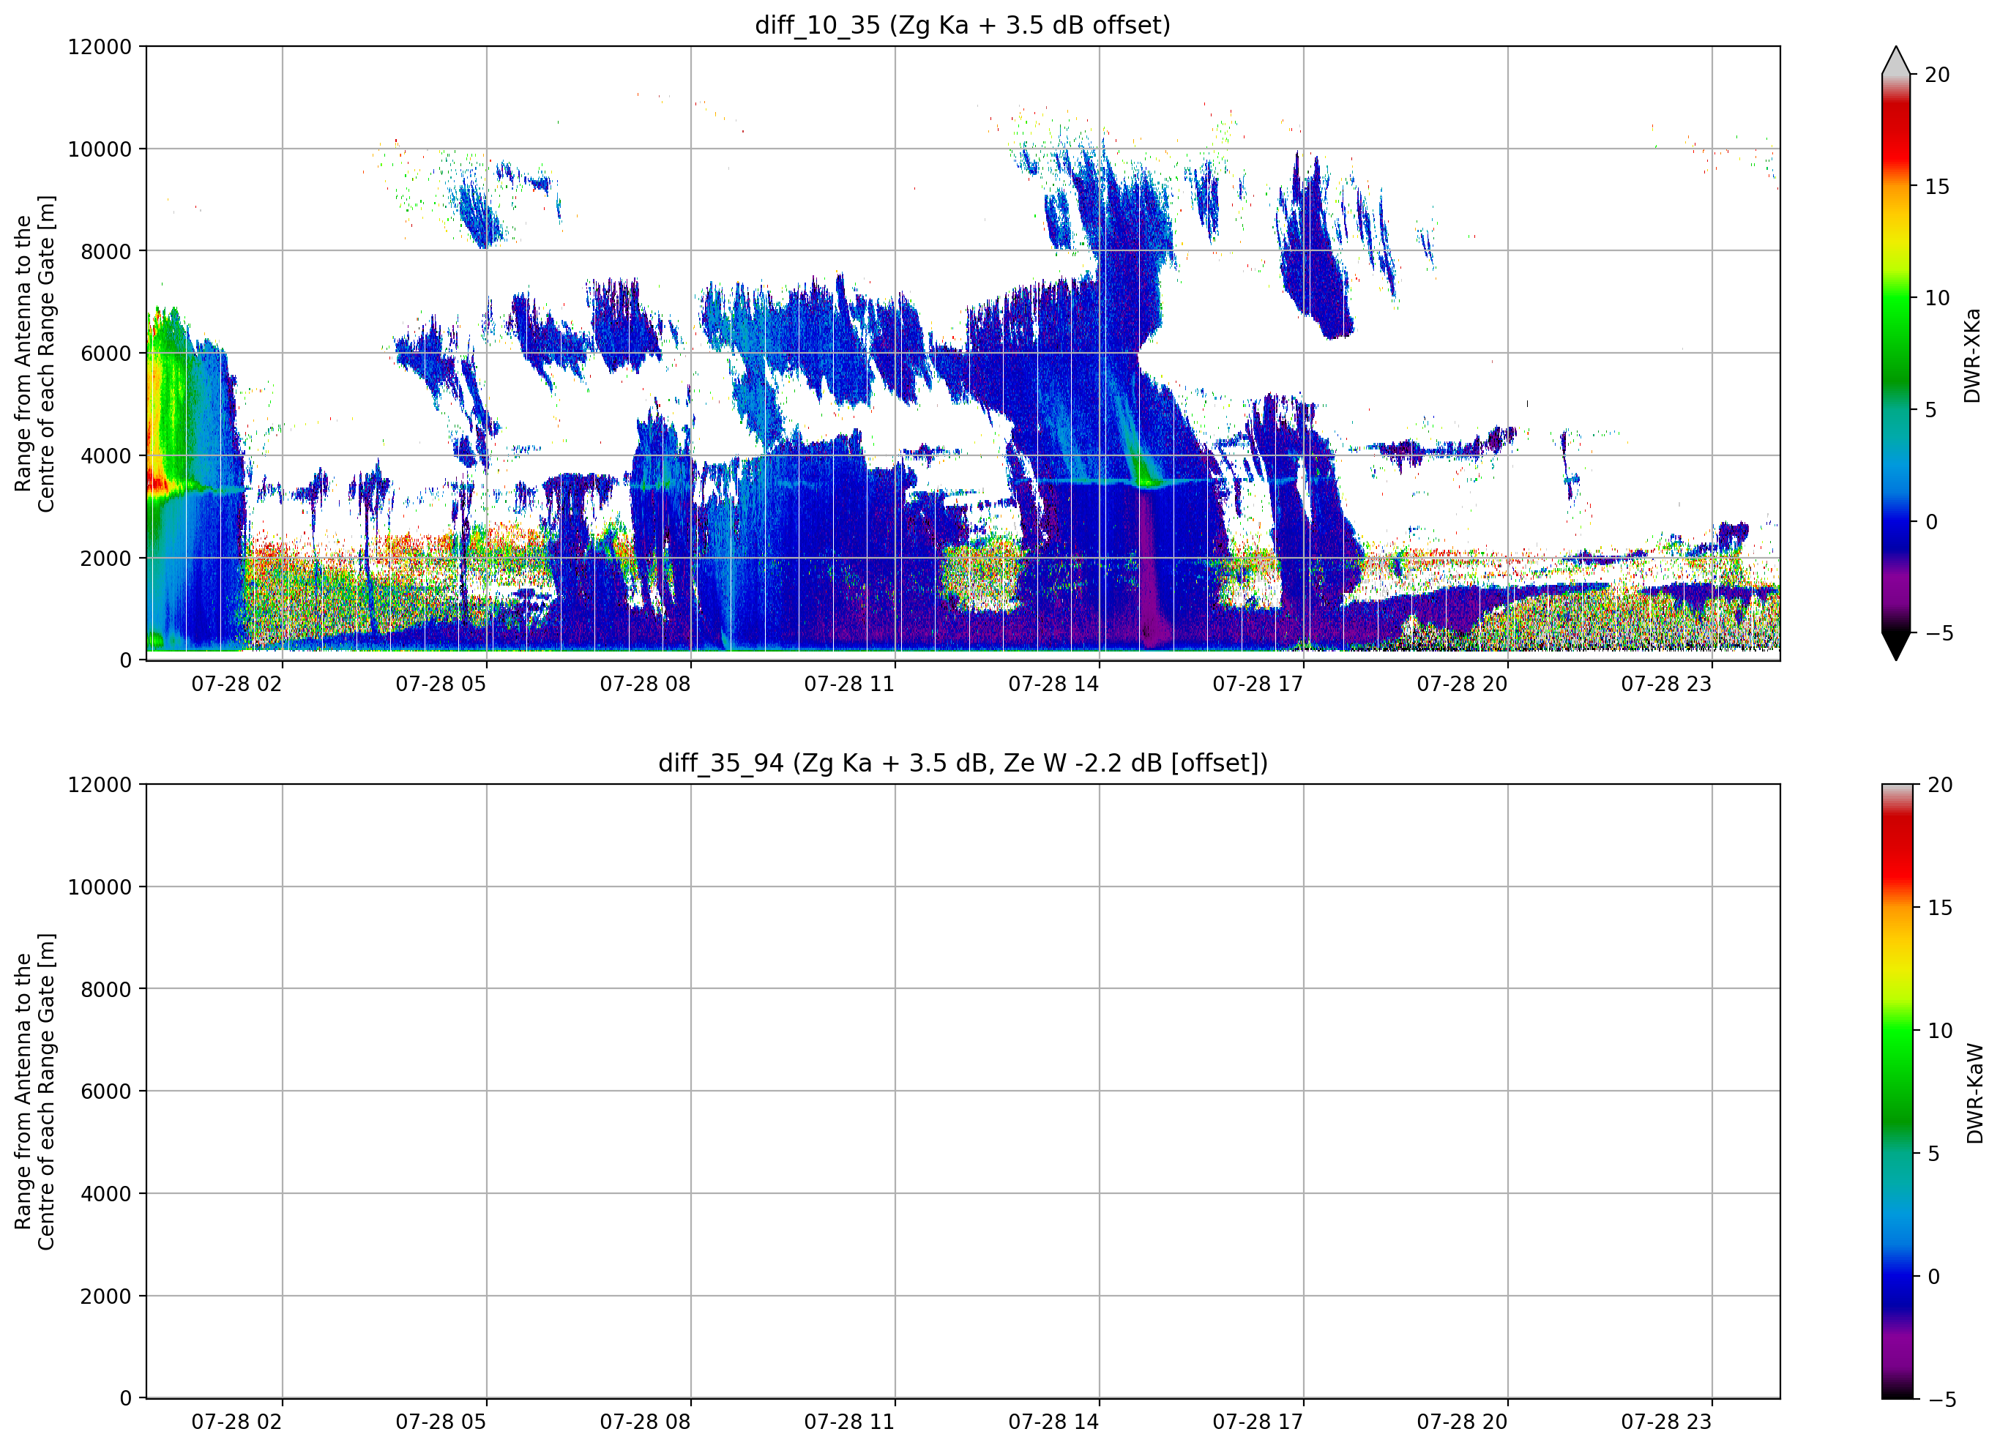Click the top plot y-axis tick label 8000
The height and width of the screenshot is (1448, 2000).
coord(106,251)
